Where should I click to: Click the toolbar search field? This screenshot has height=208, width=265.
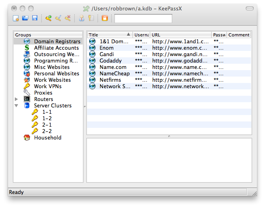point(143,18)
